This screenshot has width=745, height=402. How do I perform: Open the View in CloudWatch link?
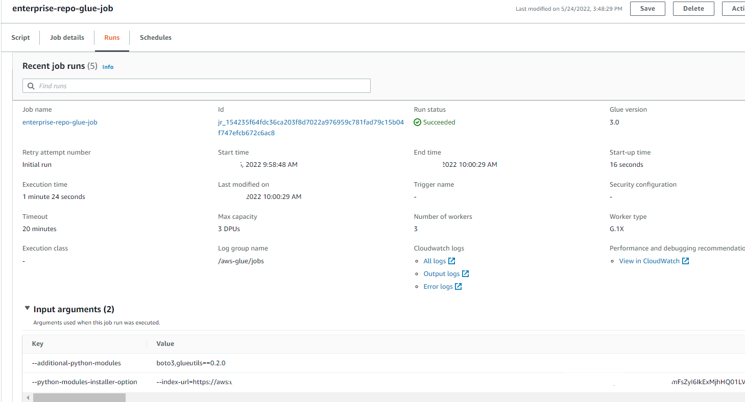click(x=650, y=261)
